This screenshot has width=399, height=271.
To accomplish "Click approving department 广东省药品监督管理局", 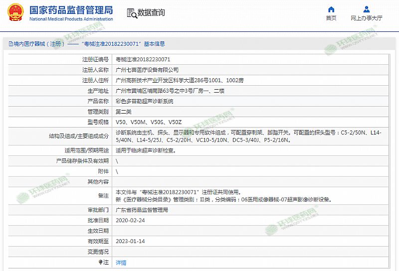I will tap(142, 210).
